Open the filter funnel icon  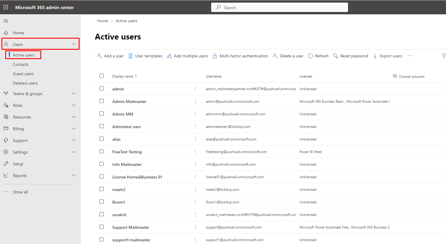[x=444, y=56]
